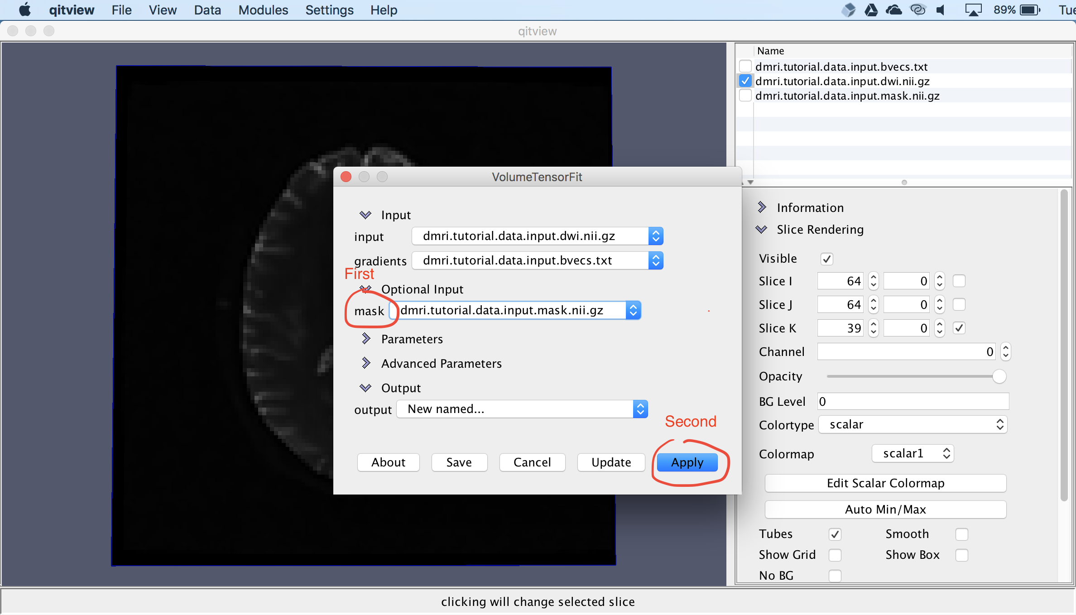Click the battery status icon
The height and width of the screenshot is (615, 1076).
[x=1030, y=10]
